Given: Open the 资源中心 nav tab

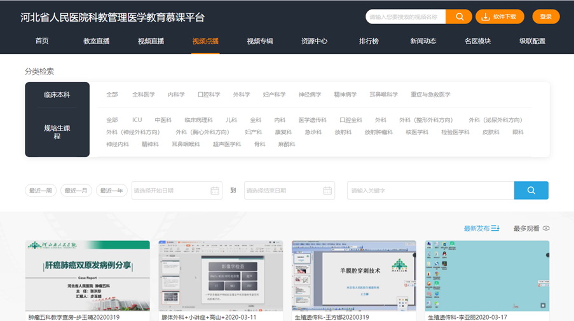Looking at the screenshot, I should (x=314, y=41).
